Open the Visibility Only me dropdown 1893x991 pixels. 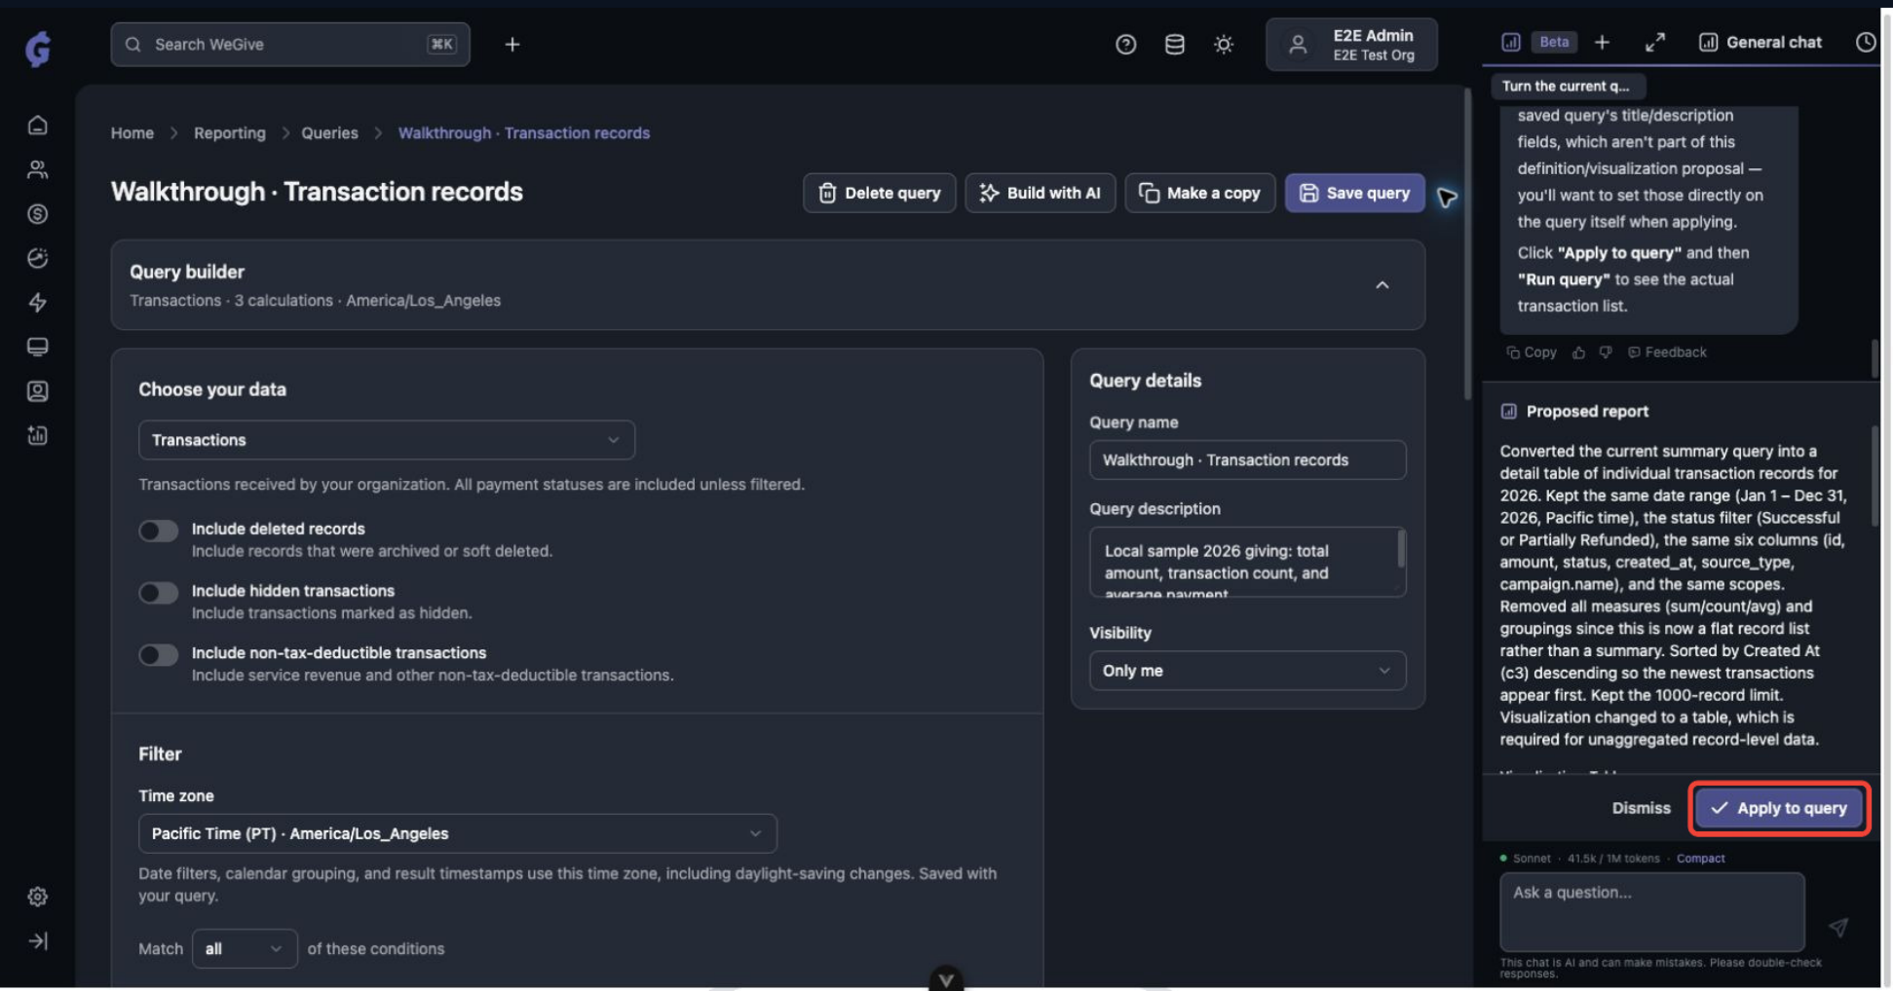coord(1247,671)
